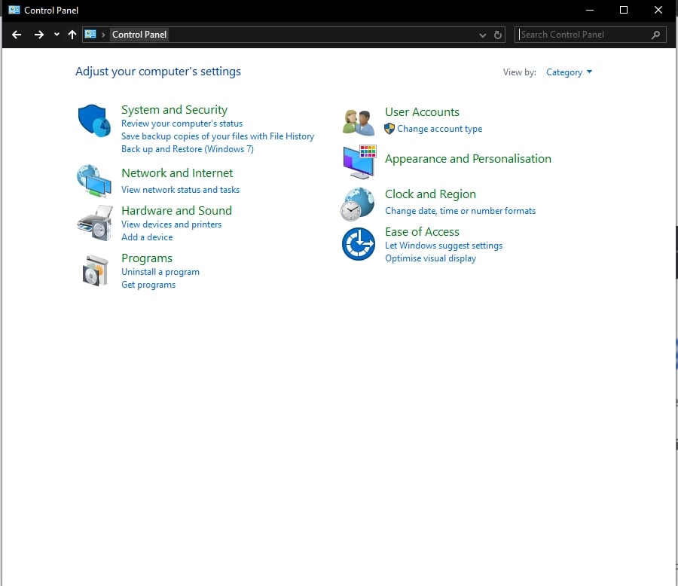This screenshot has width=678, height=586.
Task: Open User Accounts people icon
Action: [x=358, y=122]
